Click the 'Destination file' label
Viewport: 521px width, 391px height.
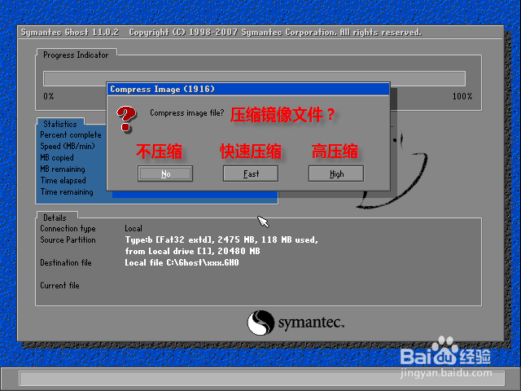pyautogui.click(x=66, y=262)
